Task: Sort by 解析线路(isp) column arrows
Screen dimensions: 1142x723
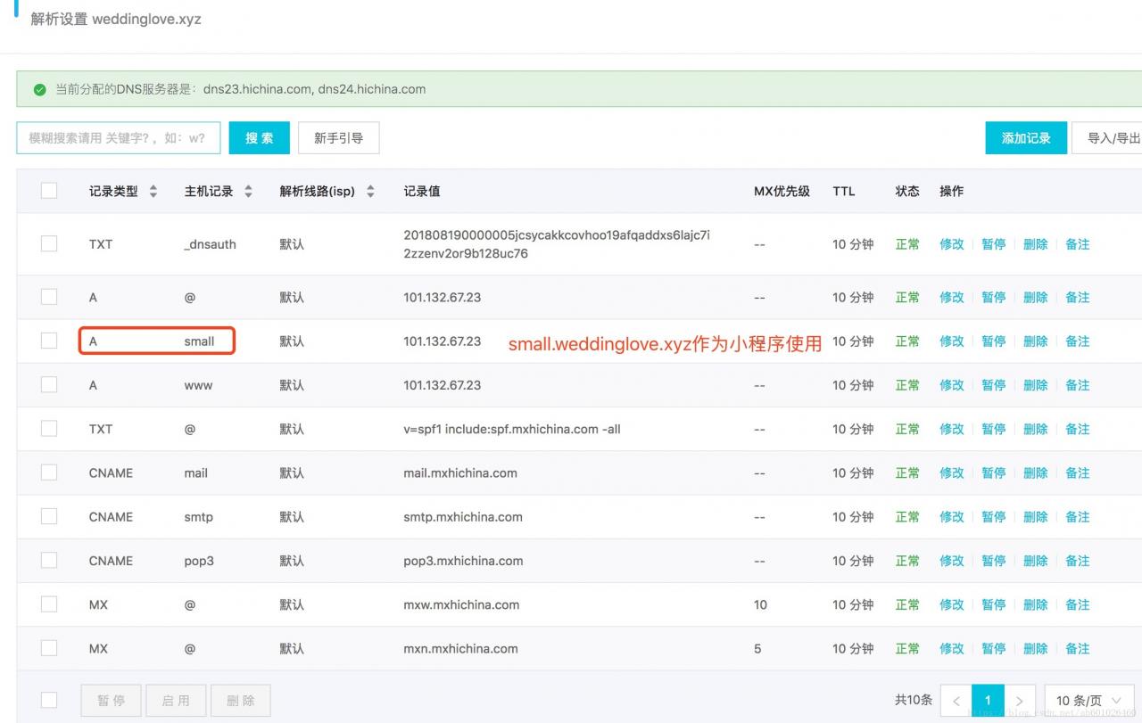Action: 370,192
